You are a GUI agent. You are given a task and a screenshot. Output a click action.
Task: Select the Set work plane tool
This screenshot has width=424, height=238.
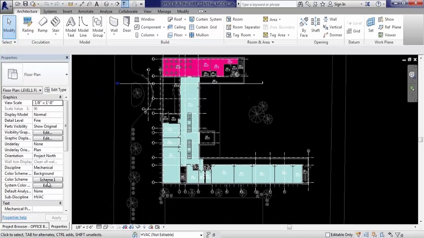tap(371, 25)
